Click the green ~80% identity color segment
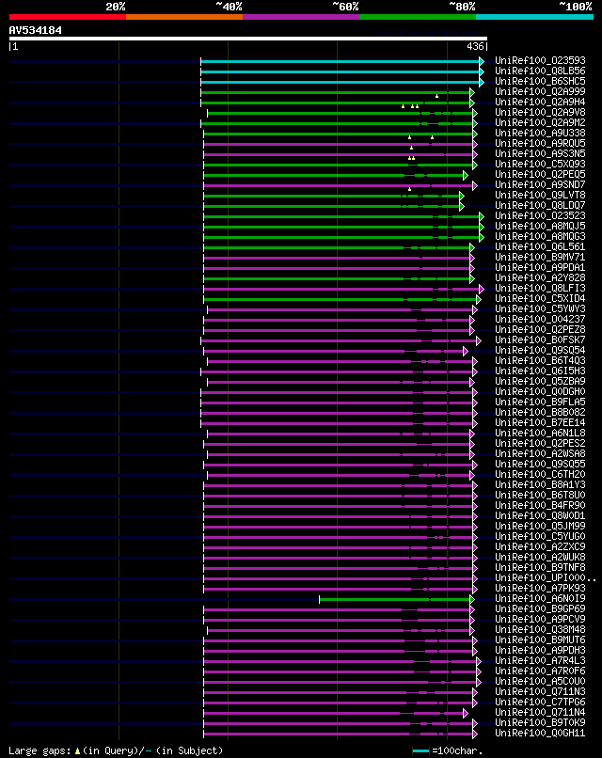This screenshot has height=758, width=602. [x=418, y=17]
